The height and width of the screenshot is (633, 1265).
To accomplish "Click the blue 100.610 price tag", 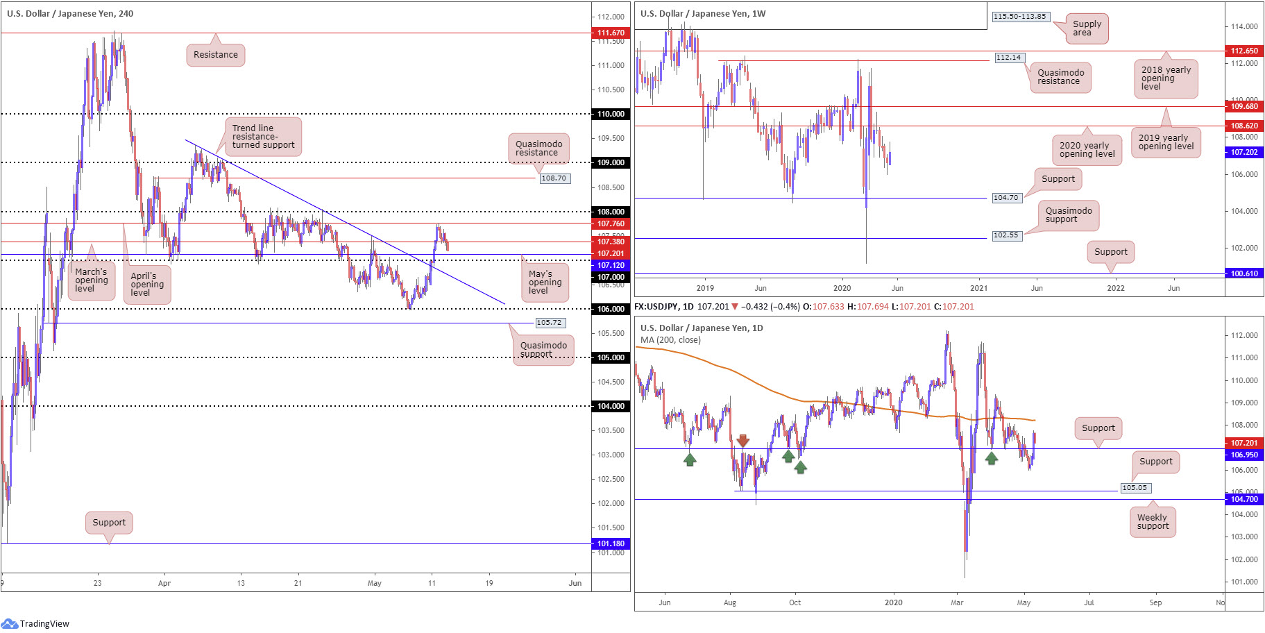I will 1244,273.
